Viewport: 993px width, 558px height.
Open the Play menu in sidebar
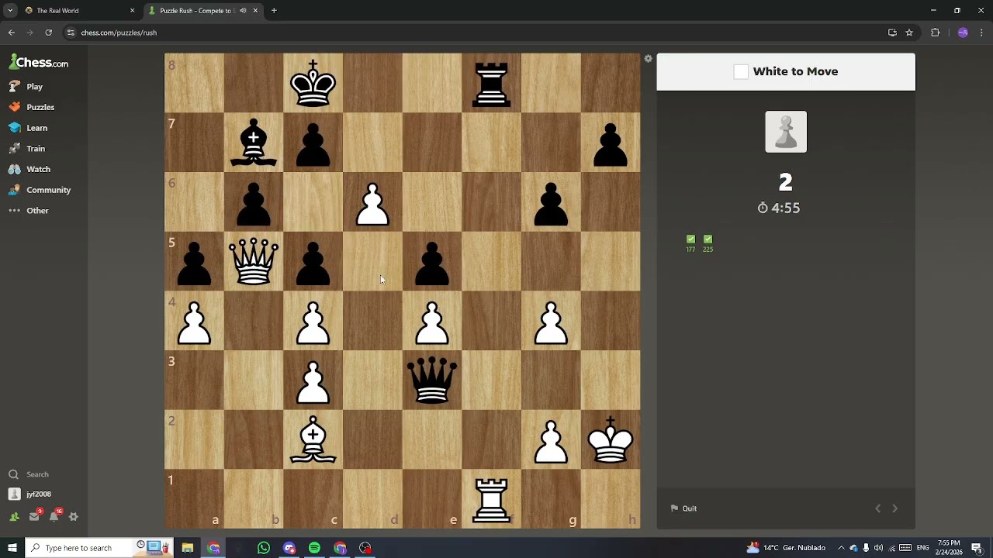pos(26,87)
